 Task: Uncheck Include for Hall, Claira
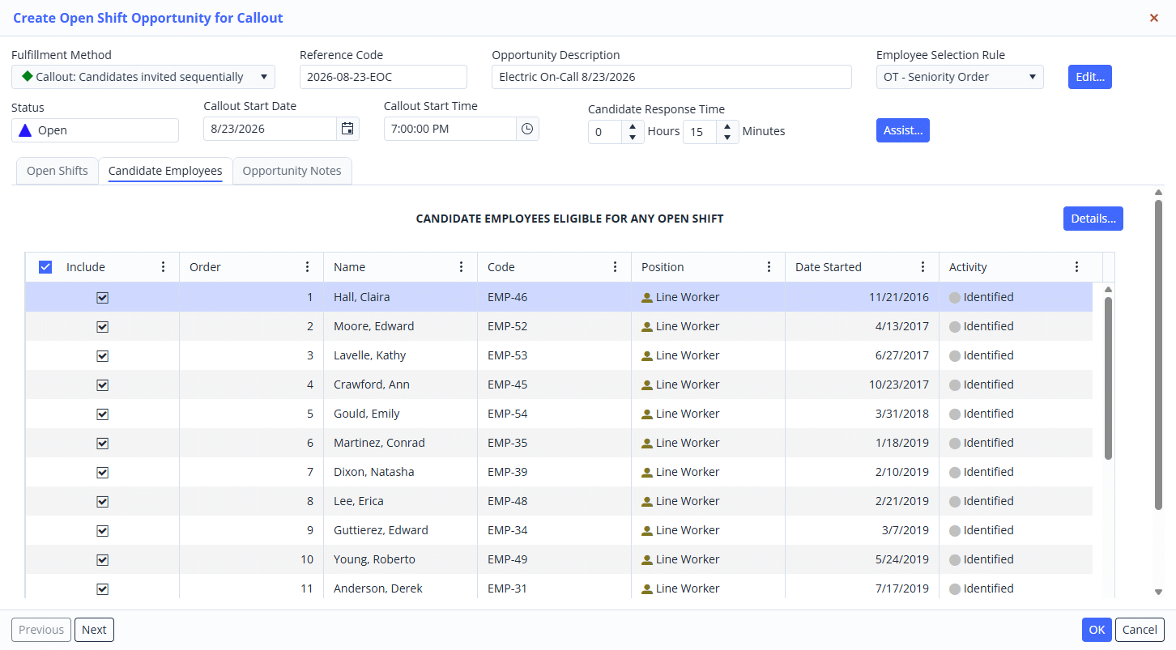[102, 297]
